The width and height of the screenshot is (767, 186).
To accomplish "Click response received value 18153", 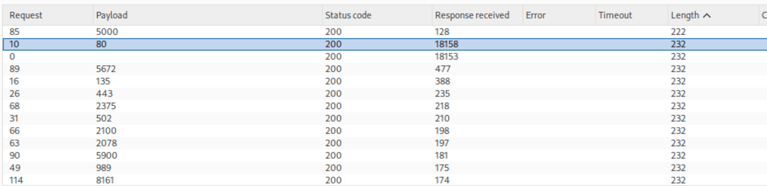I will [446, 57].
